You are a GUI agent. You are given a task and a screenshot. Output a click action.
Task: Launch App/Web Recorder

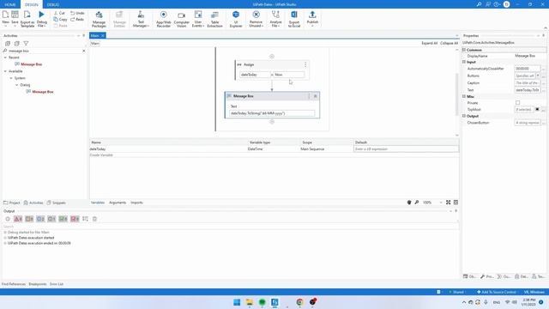pyautogui.click(x=164, y=19)
